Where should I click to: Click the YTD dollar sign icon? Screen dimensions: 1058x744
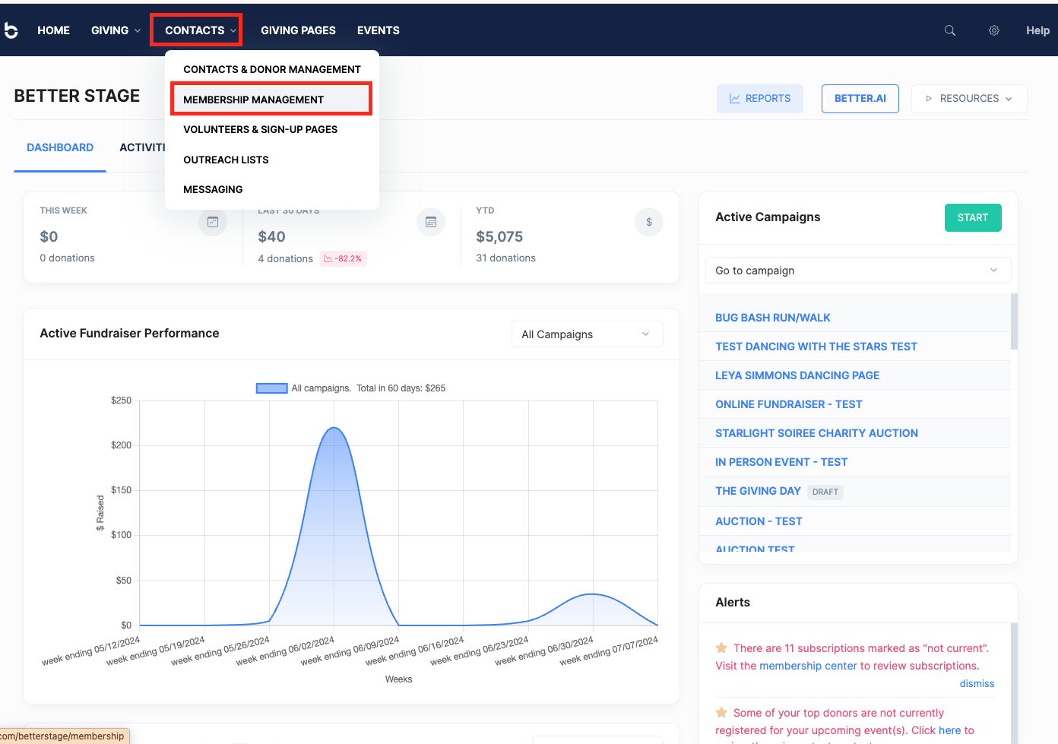648,222
